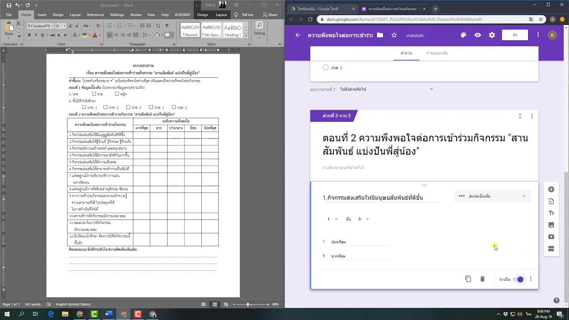Toggle the required switch for the question
The height and width of the screenshot is (320, 569).
(518, 279)
